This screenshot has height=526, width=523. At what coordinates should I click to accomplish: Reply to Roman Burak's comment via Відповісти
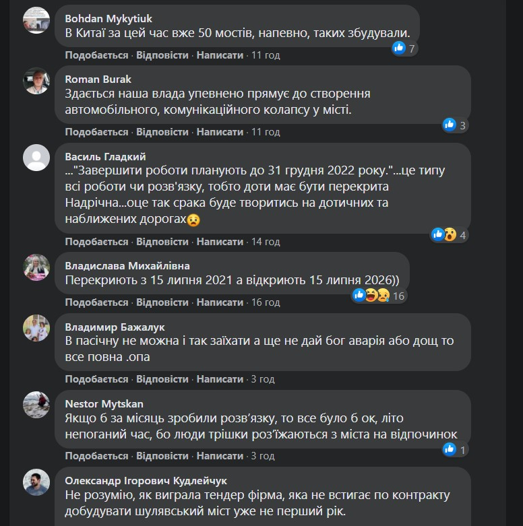pos(162,131)
